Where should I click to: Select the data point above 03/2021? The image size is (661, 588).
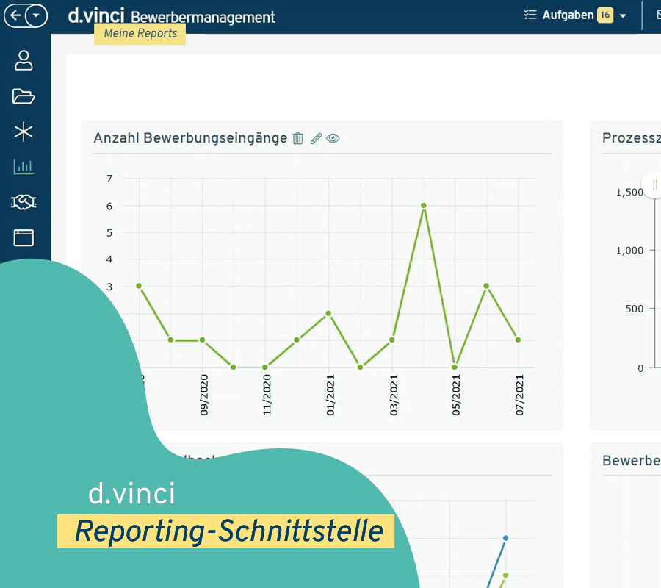pos(392,340)
